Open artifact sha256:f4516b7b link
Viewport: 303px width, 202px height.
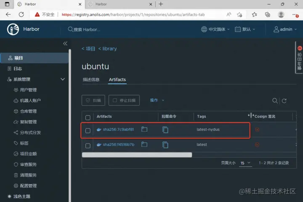pyautogui.click(x=118, y=145)
